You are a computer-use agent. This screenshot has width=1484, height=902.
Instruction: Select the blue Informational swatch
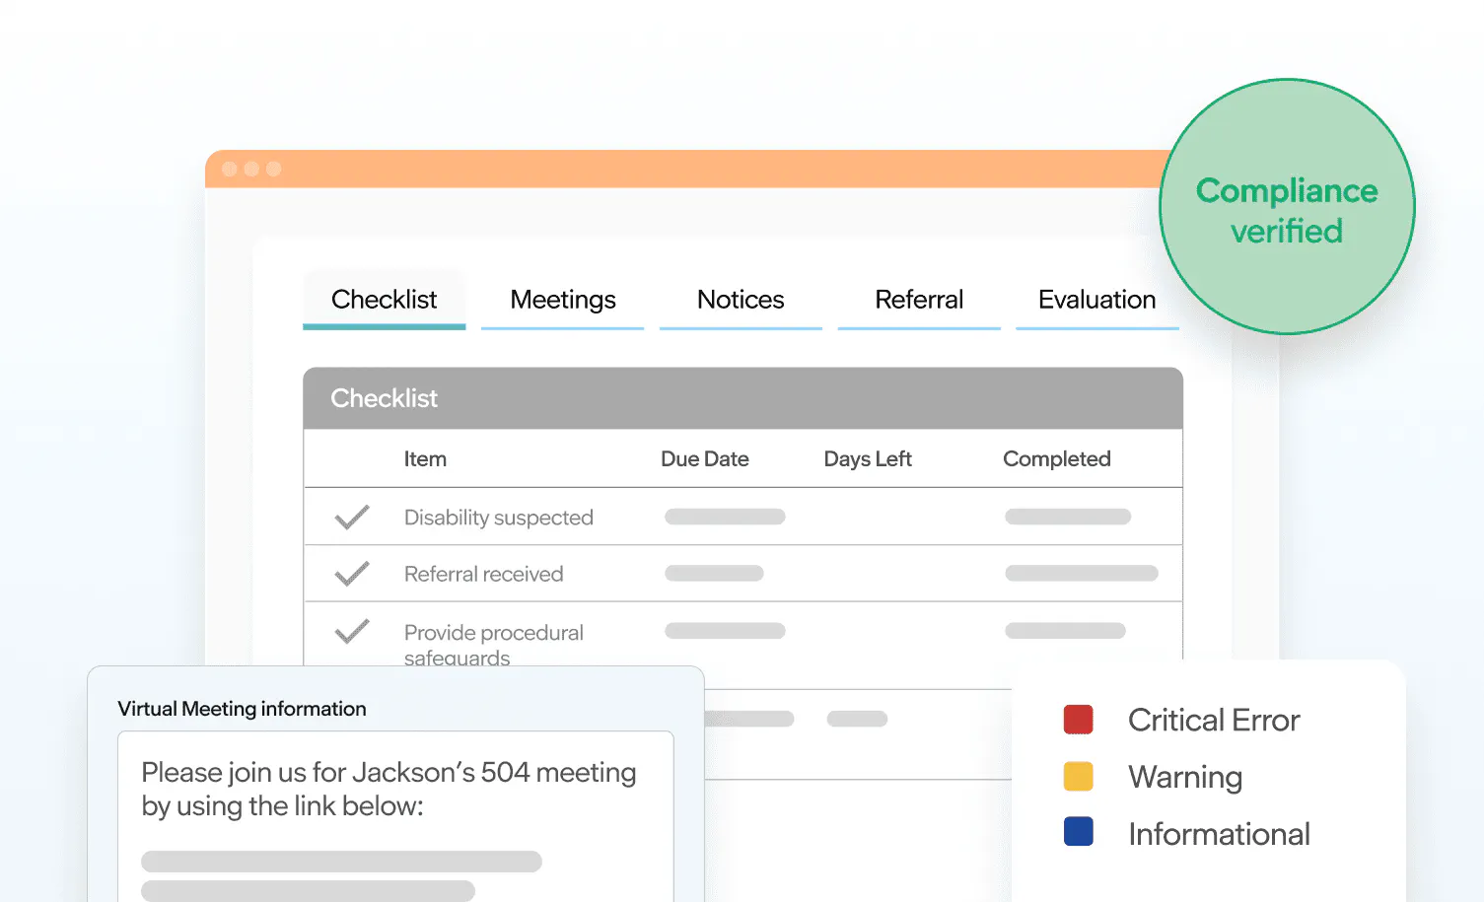[1079, 832]
